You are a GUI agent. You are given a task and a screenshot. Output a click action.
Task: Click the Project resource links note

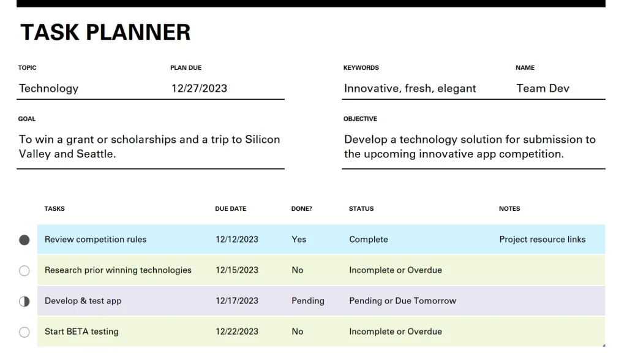click(543, 240)
